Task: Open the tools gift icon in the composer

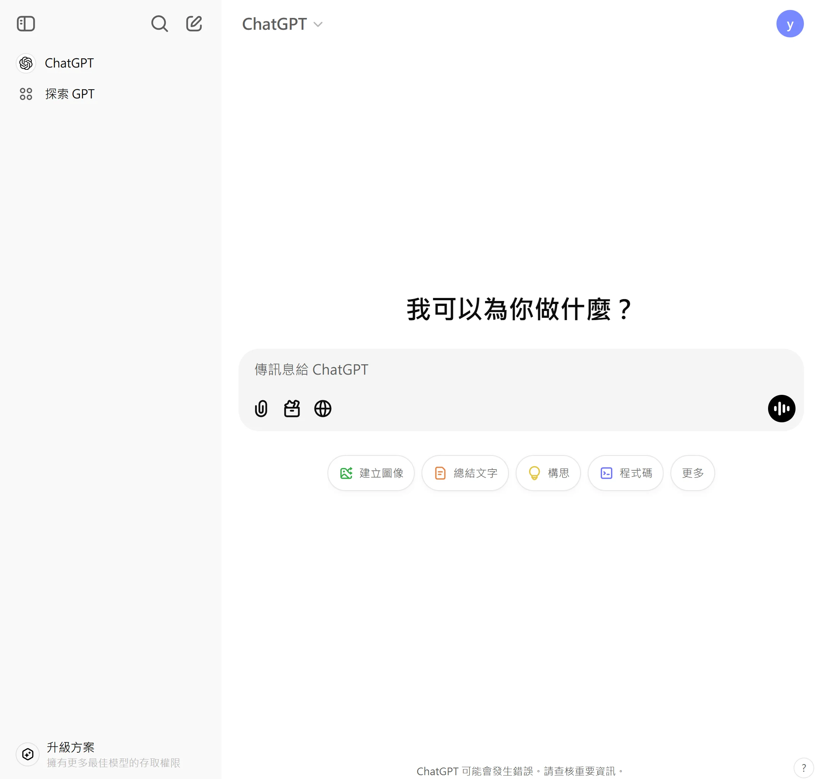Action: (292, 408)
